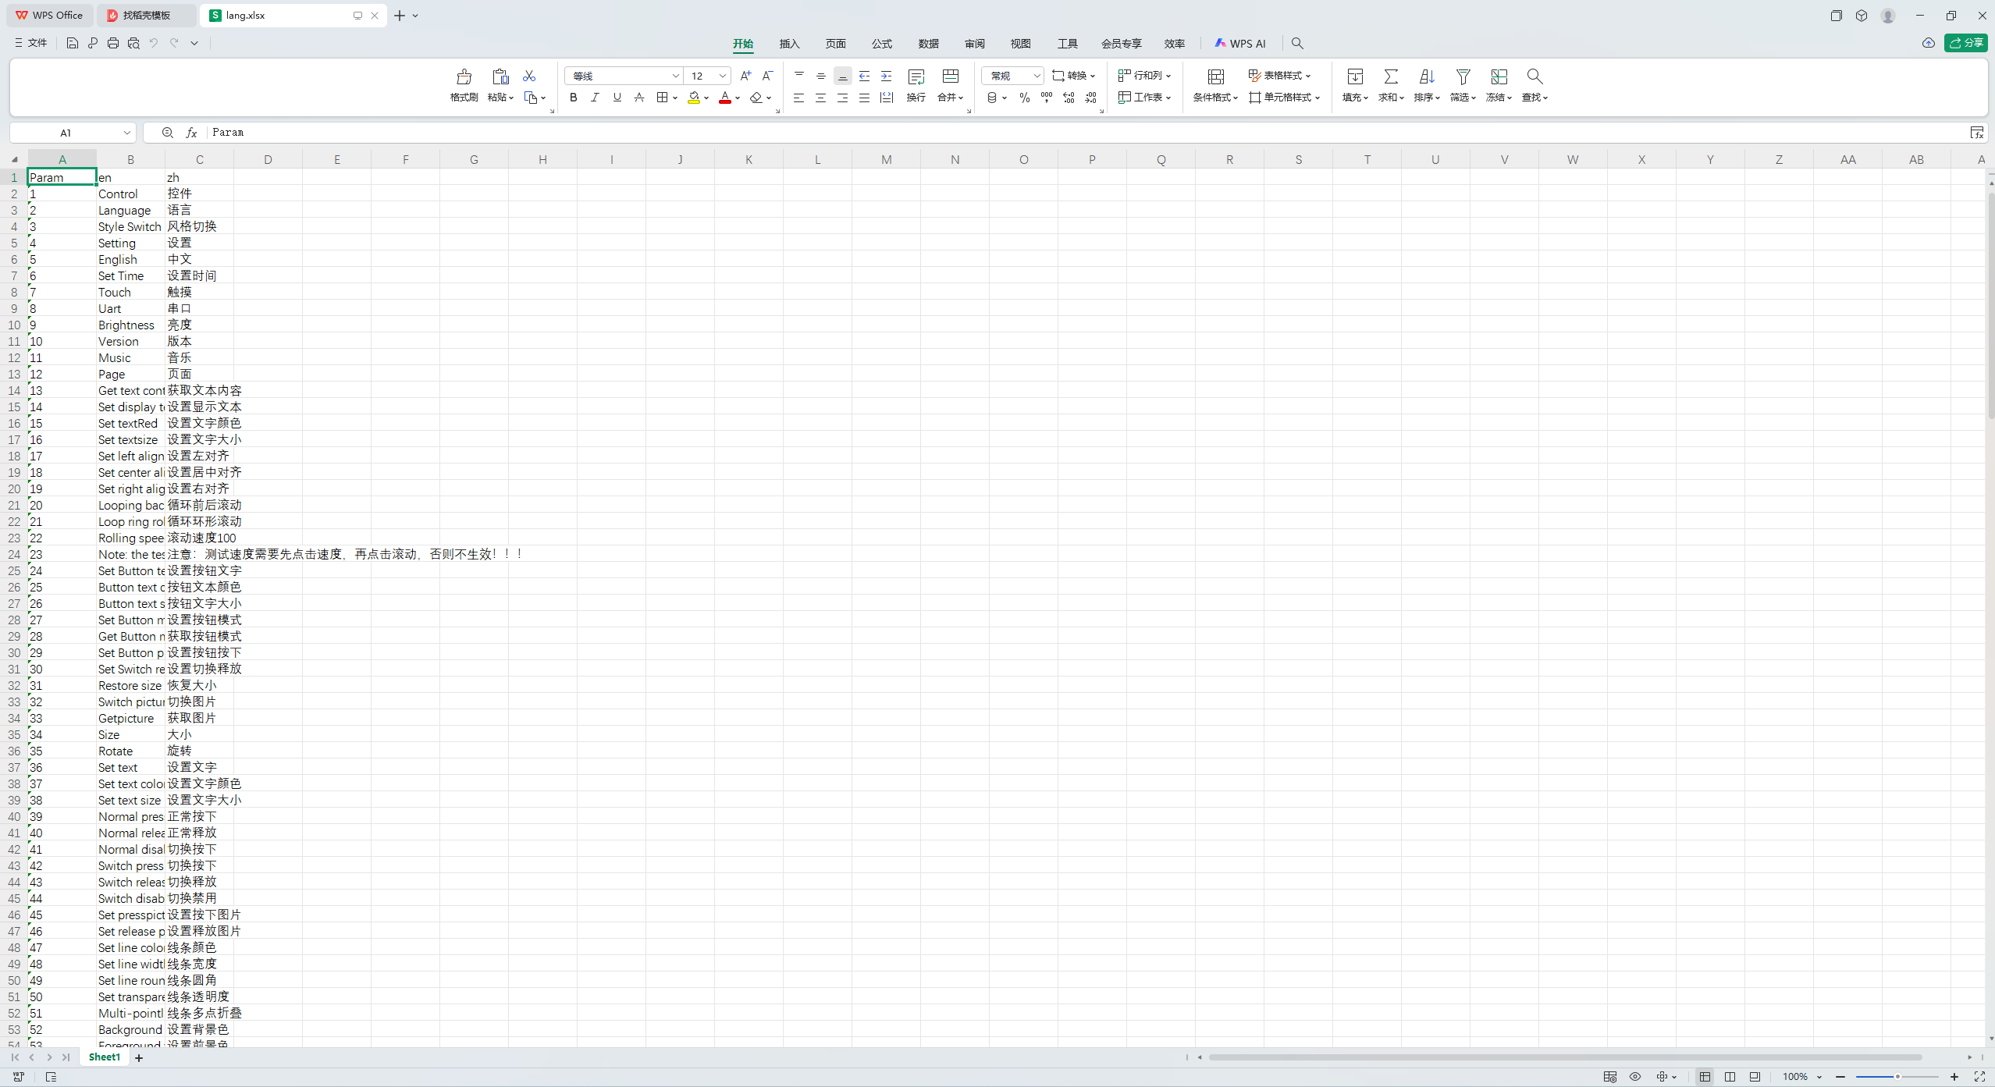Image resolution: width=1995 pixels, height=1087 pixels.
Task: Select the Sheet1 worksheet tab
Action: point(105,1057)
